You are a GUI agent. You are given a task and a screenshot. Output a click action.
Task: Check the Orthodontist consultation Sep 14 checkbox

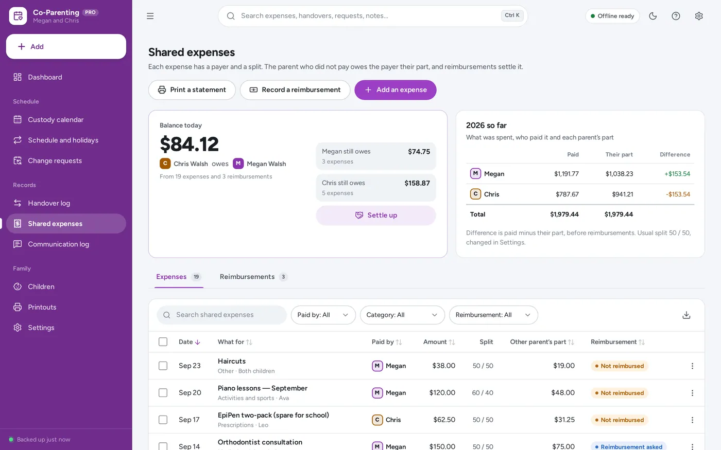[163, 446]
